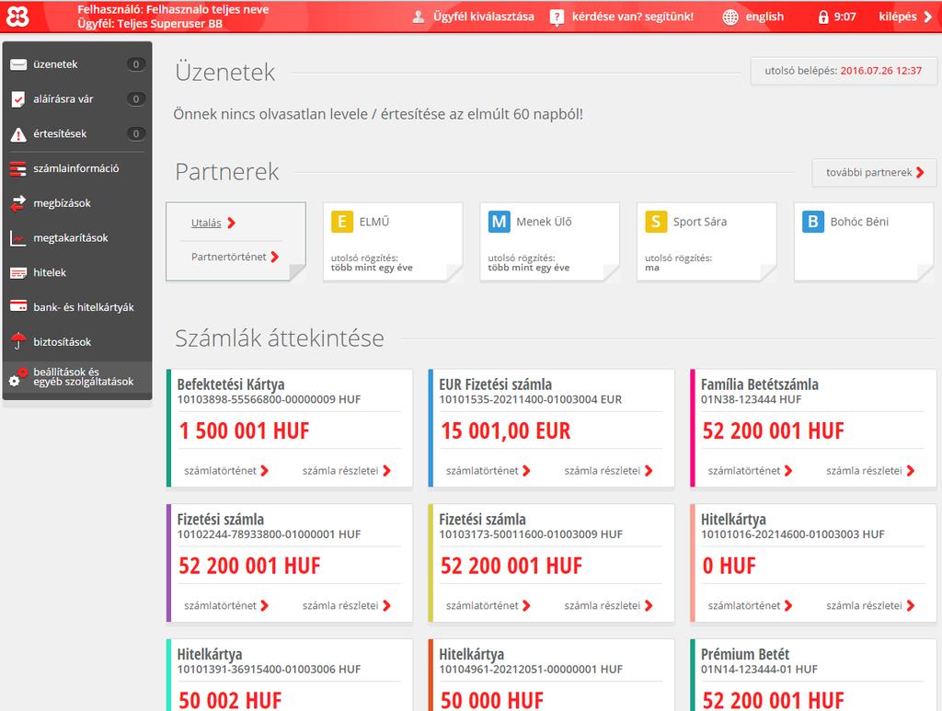The image size is (942, 711).
Task: Click the yellow S icon of Sport Sára
Action: click(655, 222)
